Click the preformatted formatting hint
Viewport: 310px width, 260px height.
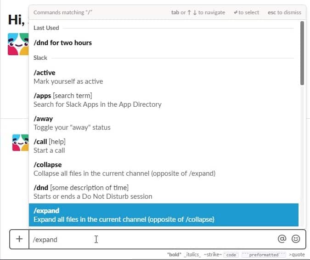pyautogui.click(x=263, y=254)
